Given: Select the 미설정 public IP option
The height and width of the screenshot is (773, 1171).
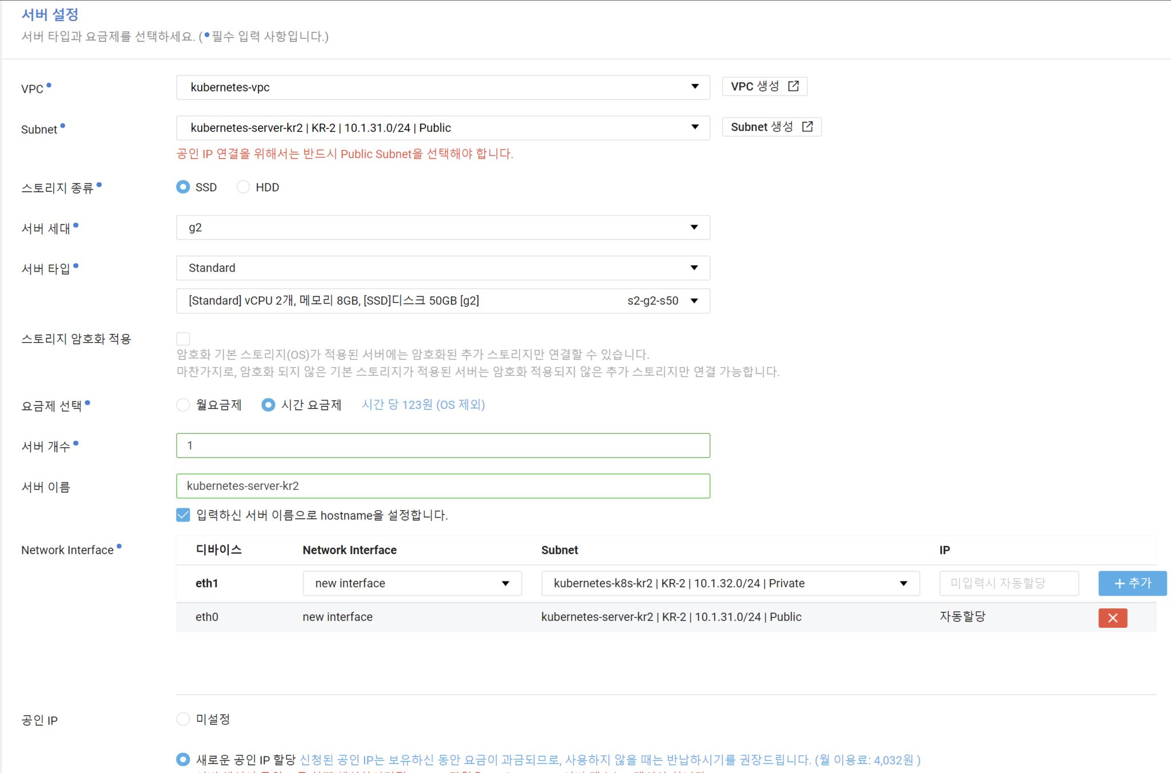Looking at the screenshot, I should (183, 719).
